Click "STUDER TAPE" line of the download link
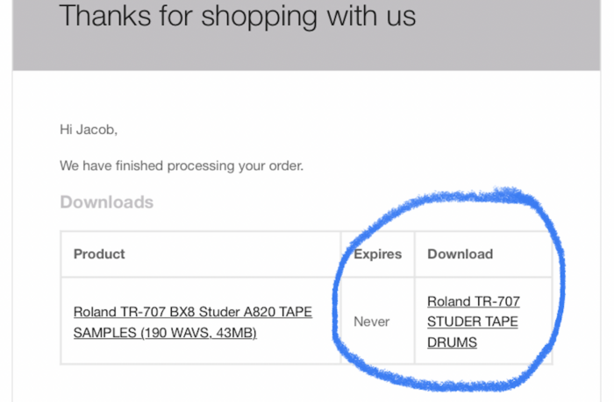614x402 pixels. 473,321
